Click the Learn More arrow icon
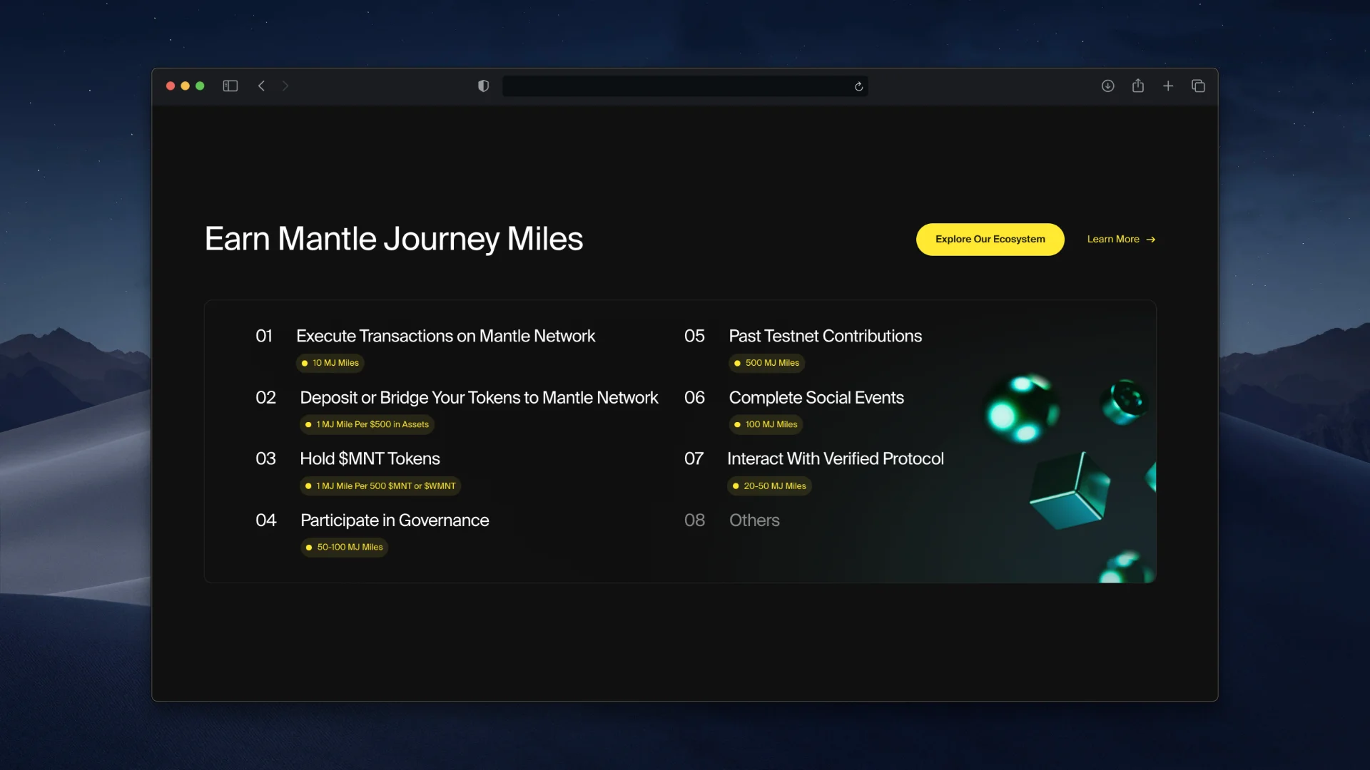The height and width of the screenshot is (770, 1370). coord(1150,240)
